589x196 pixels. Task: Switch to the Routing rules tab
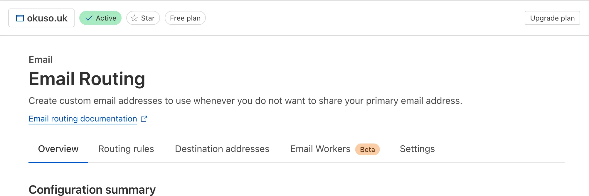(126, 149)
